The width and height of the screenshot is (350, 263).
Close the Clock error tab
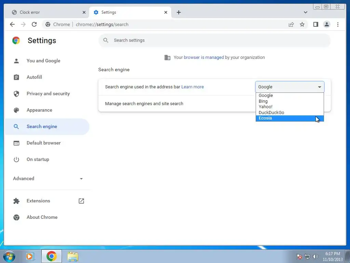tap(84, 12)
